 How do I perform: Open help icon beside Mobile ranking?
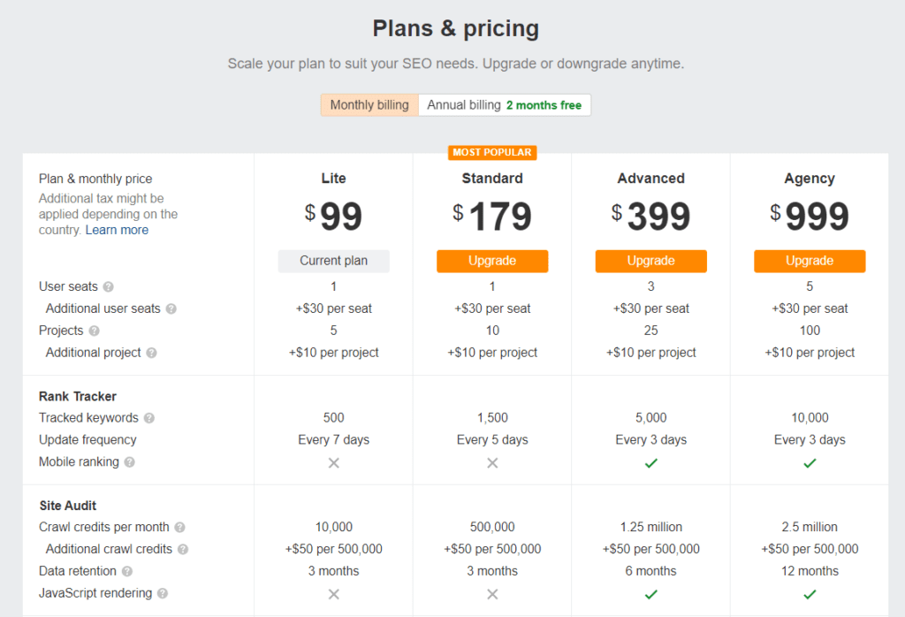129,462
